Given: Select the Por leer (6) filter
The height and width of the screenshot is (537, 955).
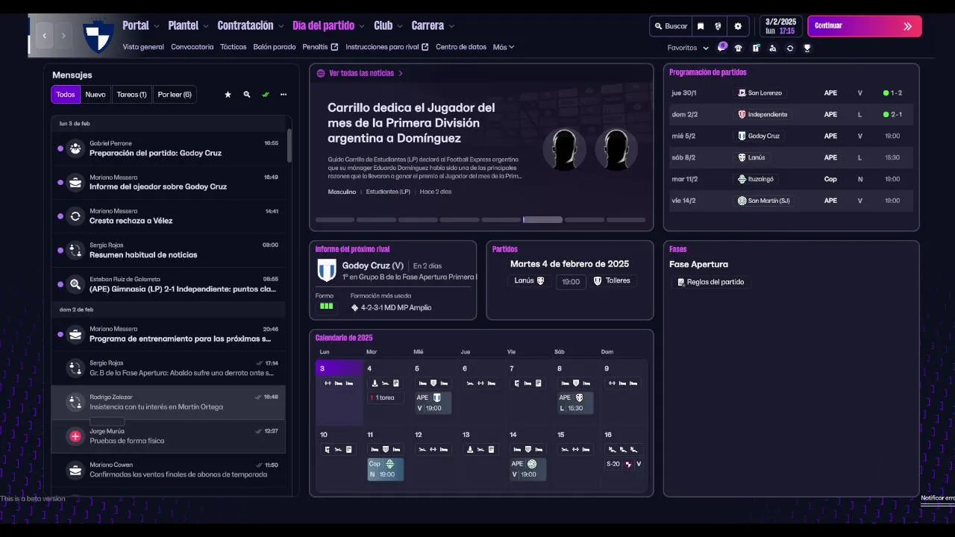Looking at the screenshot, I should 175,95.
